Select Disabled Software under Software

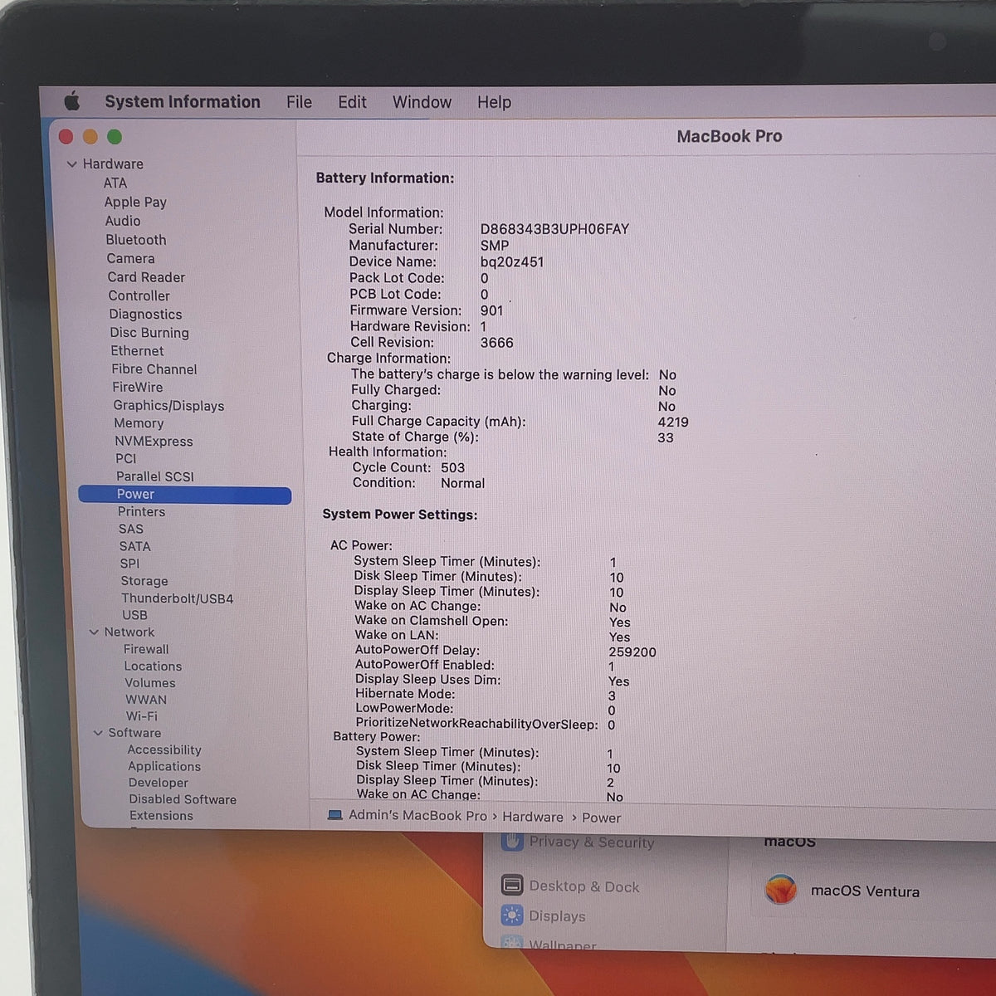point(183,799)
